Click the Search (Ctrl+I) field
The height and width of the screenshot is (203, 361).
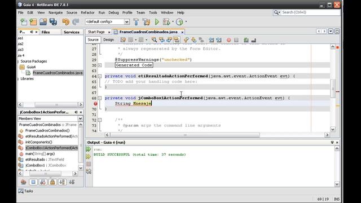click(310, 12)
